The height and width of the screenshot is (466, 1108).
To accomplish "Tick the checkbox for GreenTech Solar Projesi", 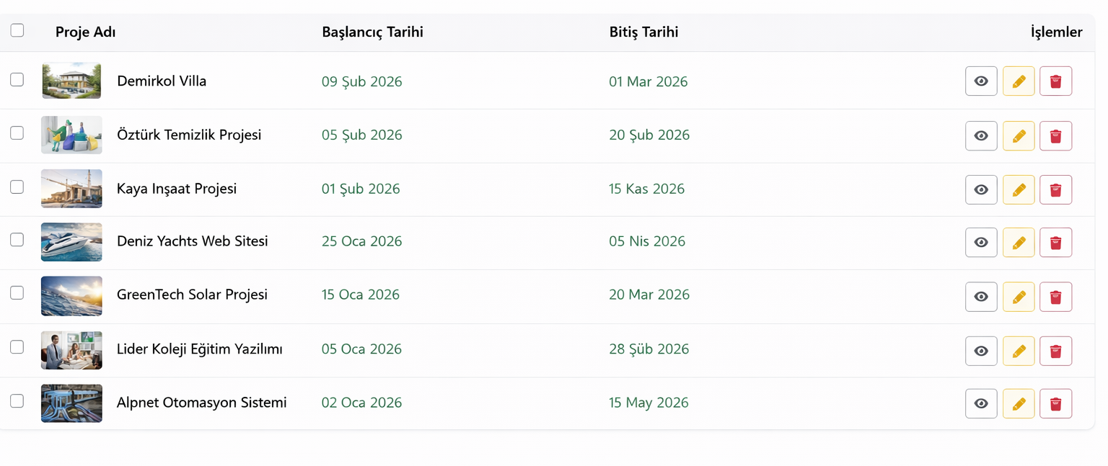I will 17,293.
